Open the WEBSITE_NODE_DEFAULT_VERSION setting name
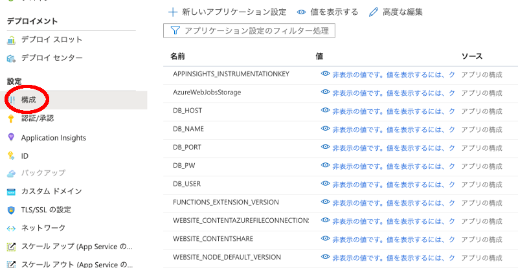 (x=227, y=257)
